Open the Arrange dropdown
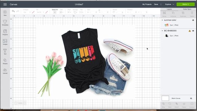The height and width of the screenshot is (111, 197). (75, 12)
